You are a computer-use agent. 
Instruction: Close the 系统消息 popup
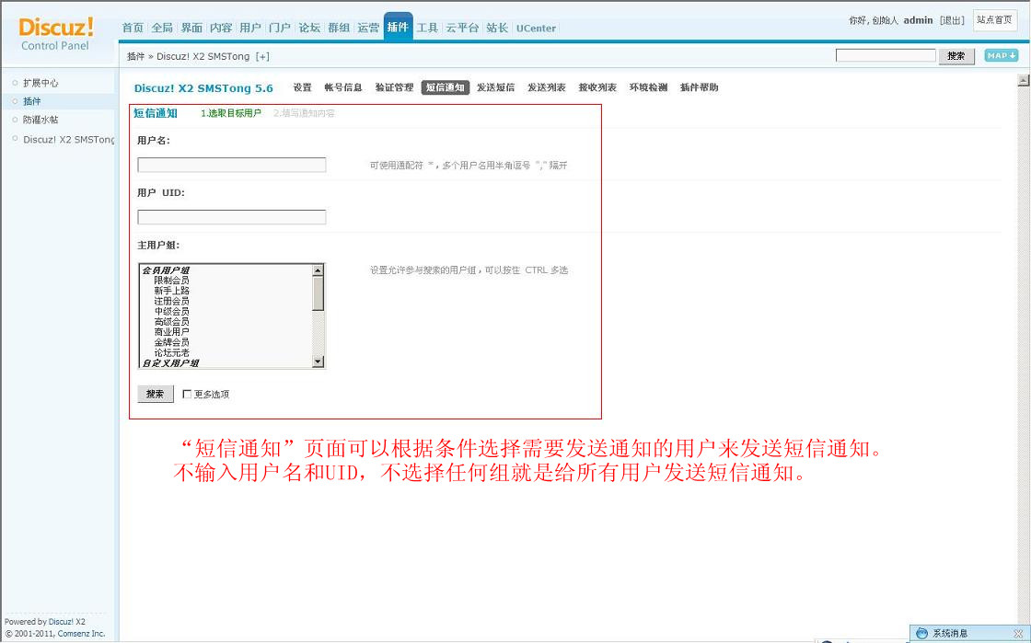1018,633
